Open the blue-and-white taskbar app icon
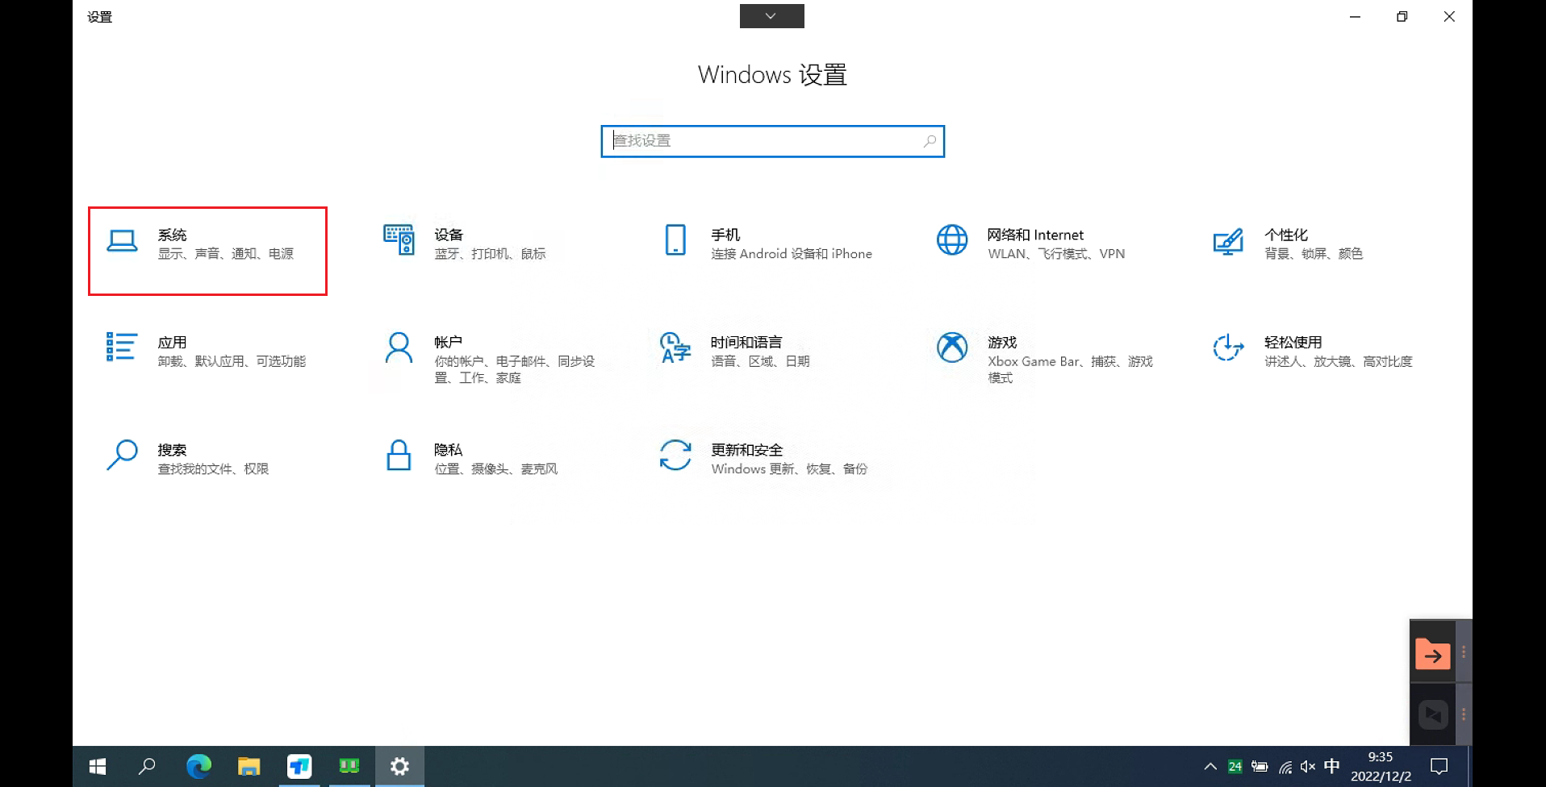 (299, 766)
